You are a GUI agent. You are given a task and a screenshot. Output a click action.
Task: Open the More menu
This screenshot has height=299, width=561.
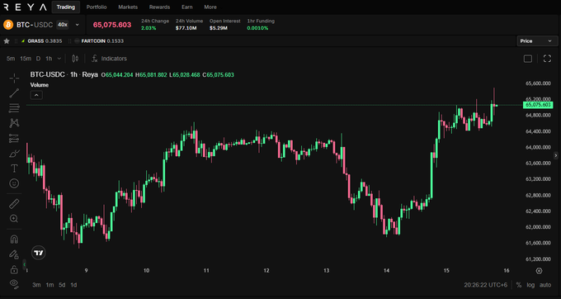coord(210,7)
